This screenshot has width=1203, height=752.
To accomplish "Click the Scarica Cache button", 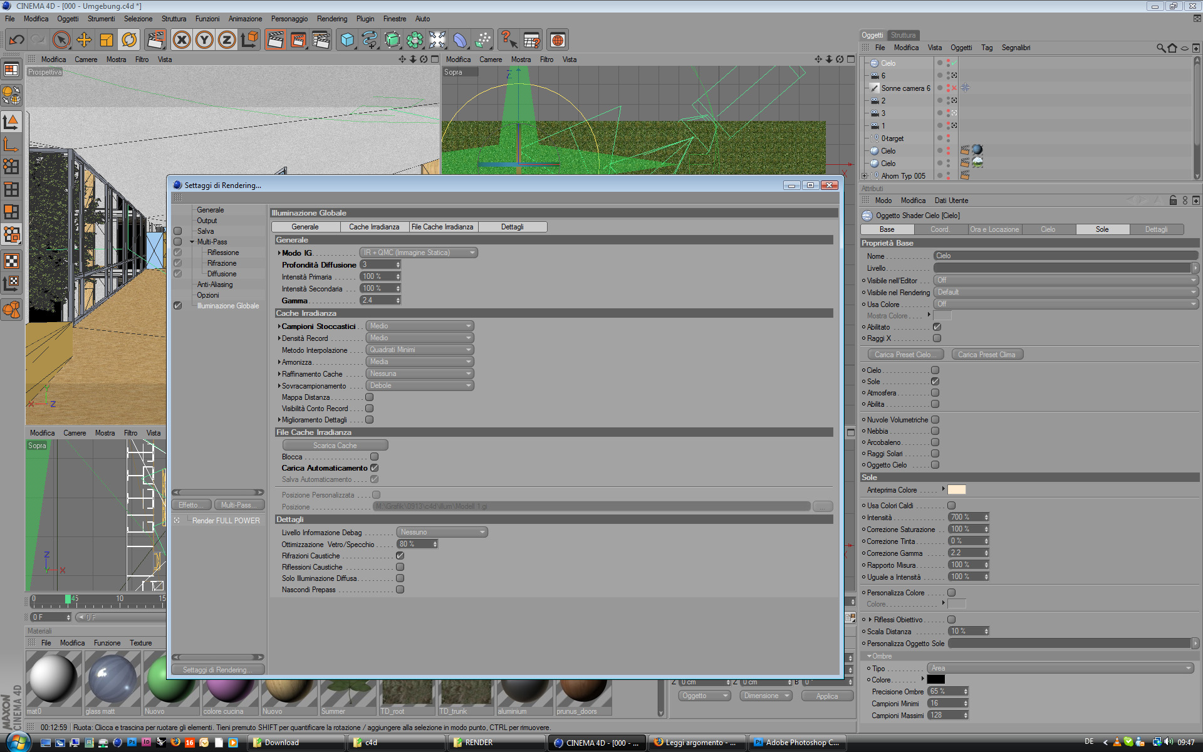I will (x=335, y=446).
